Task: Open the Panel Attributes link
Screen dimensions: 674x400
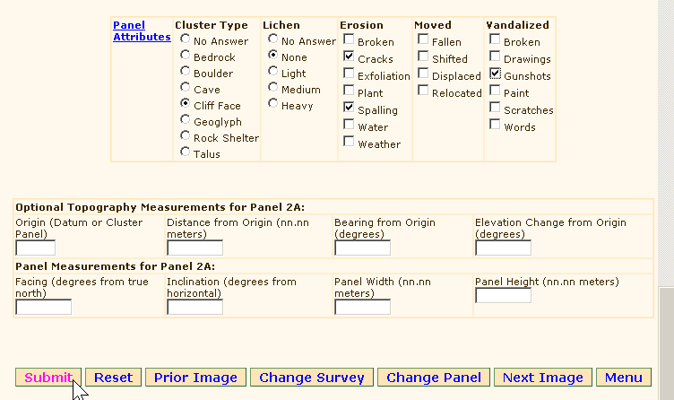Action: pyautogui.click(x=142, y=31)
